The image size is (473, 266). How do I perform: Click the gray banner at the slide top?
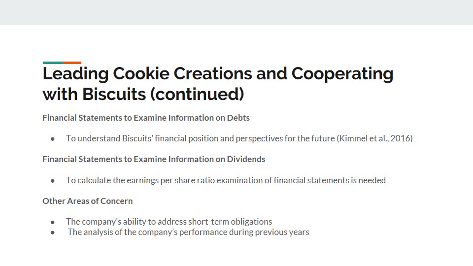point(236,12)
